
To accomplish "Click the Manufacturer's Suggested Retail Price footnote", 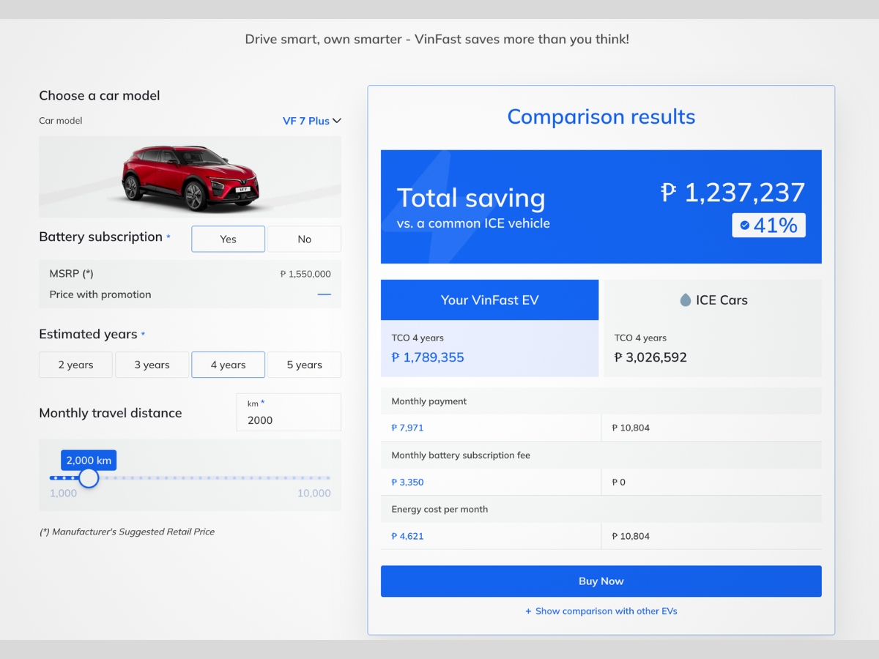I will pyautogui.click(x=127, y=532).
